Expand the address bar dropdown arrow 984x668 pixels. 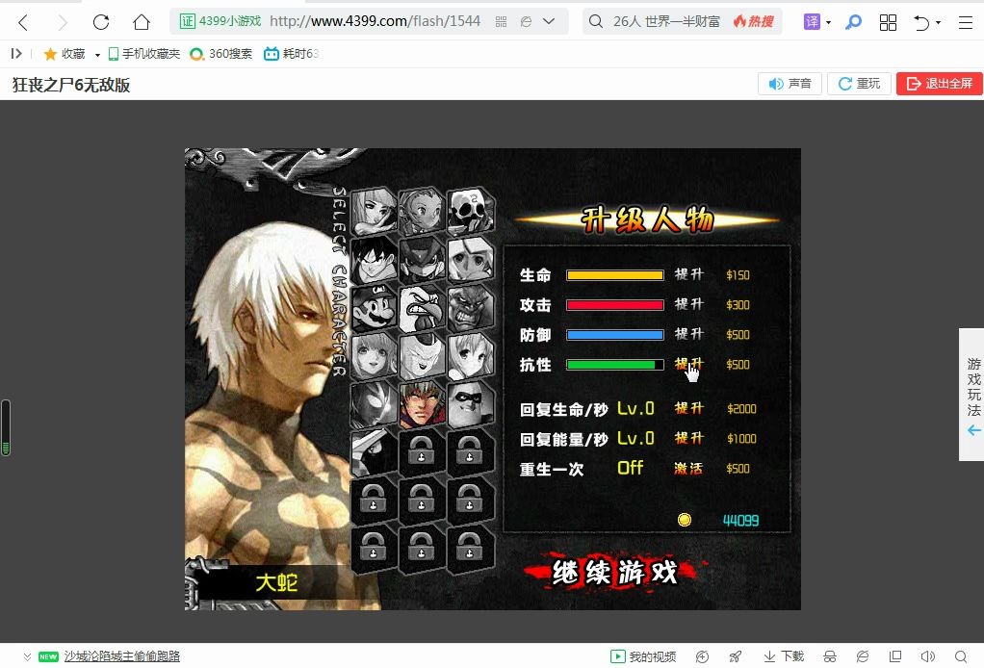549,21
